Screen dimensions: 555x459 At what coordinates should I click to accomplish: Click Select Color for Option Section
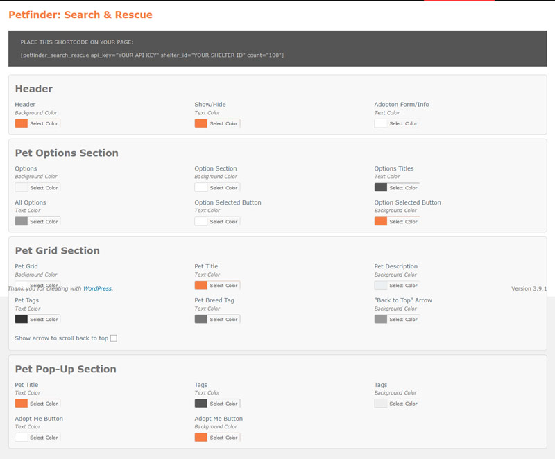(x=223, y=188)
